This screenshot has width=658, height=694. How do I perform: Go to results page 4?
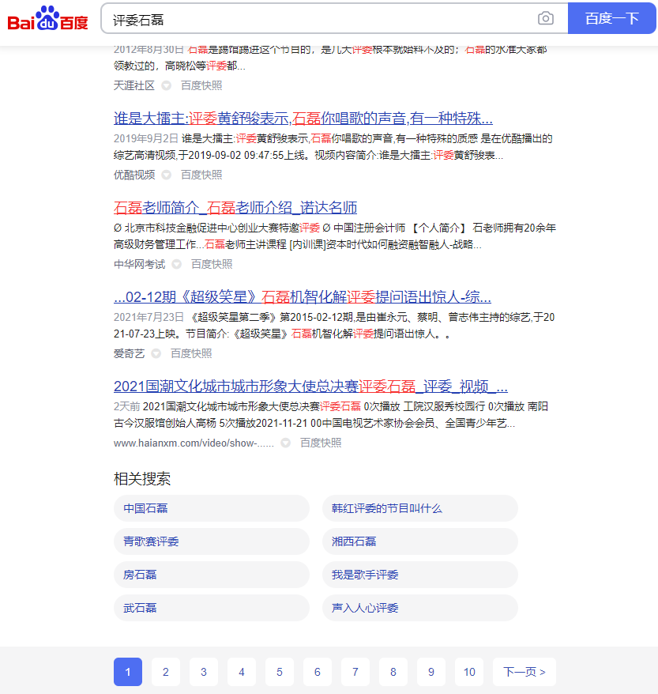click(242, 672)
